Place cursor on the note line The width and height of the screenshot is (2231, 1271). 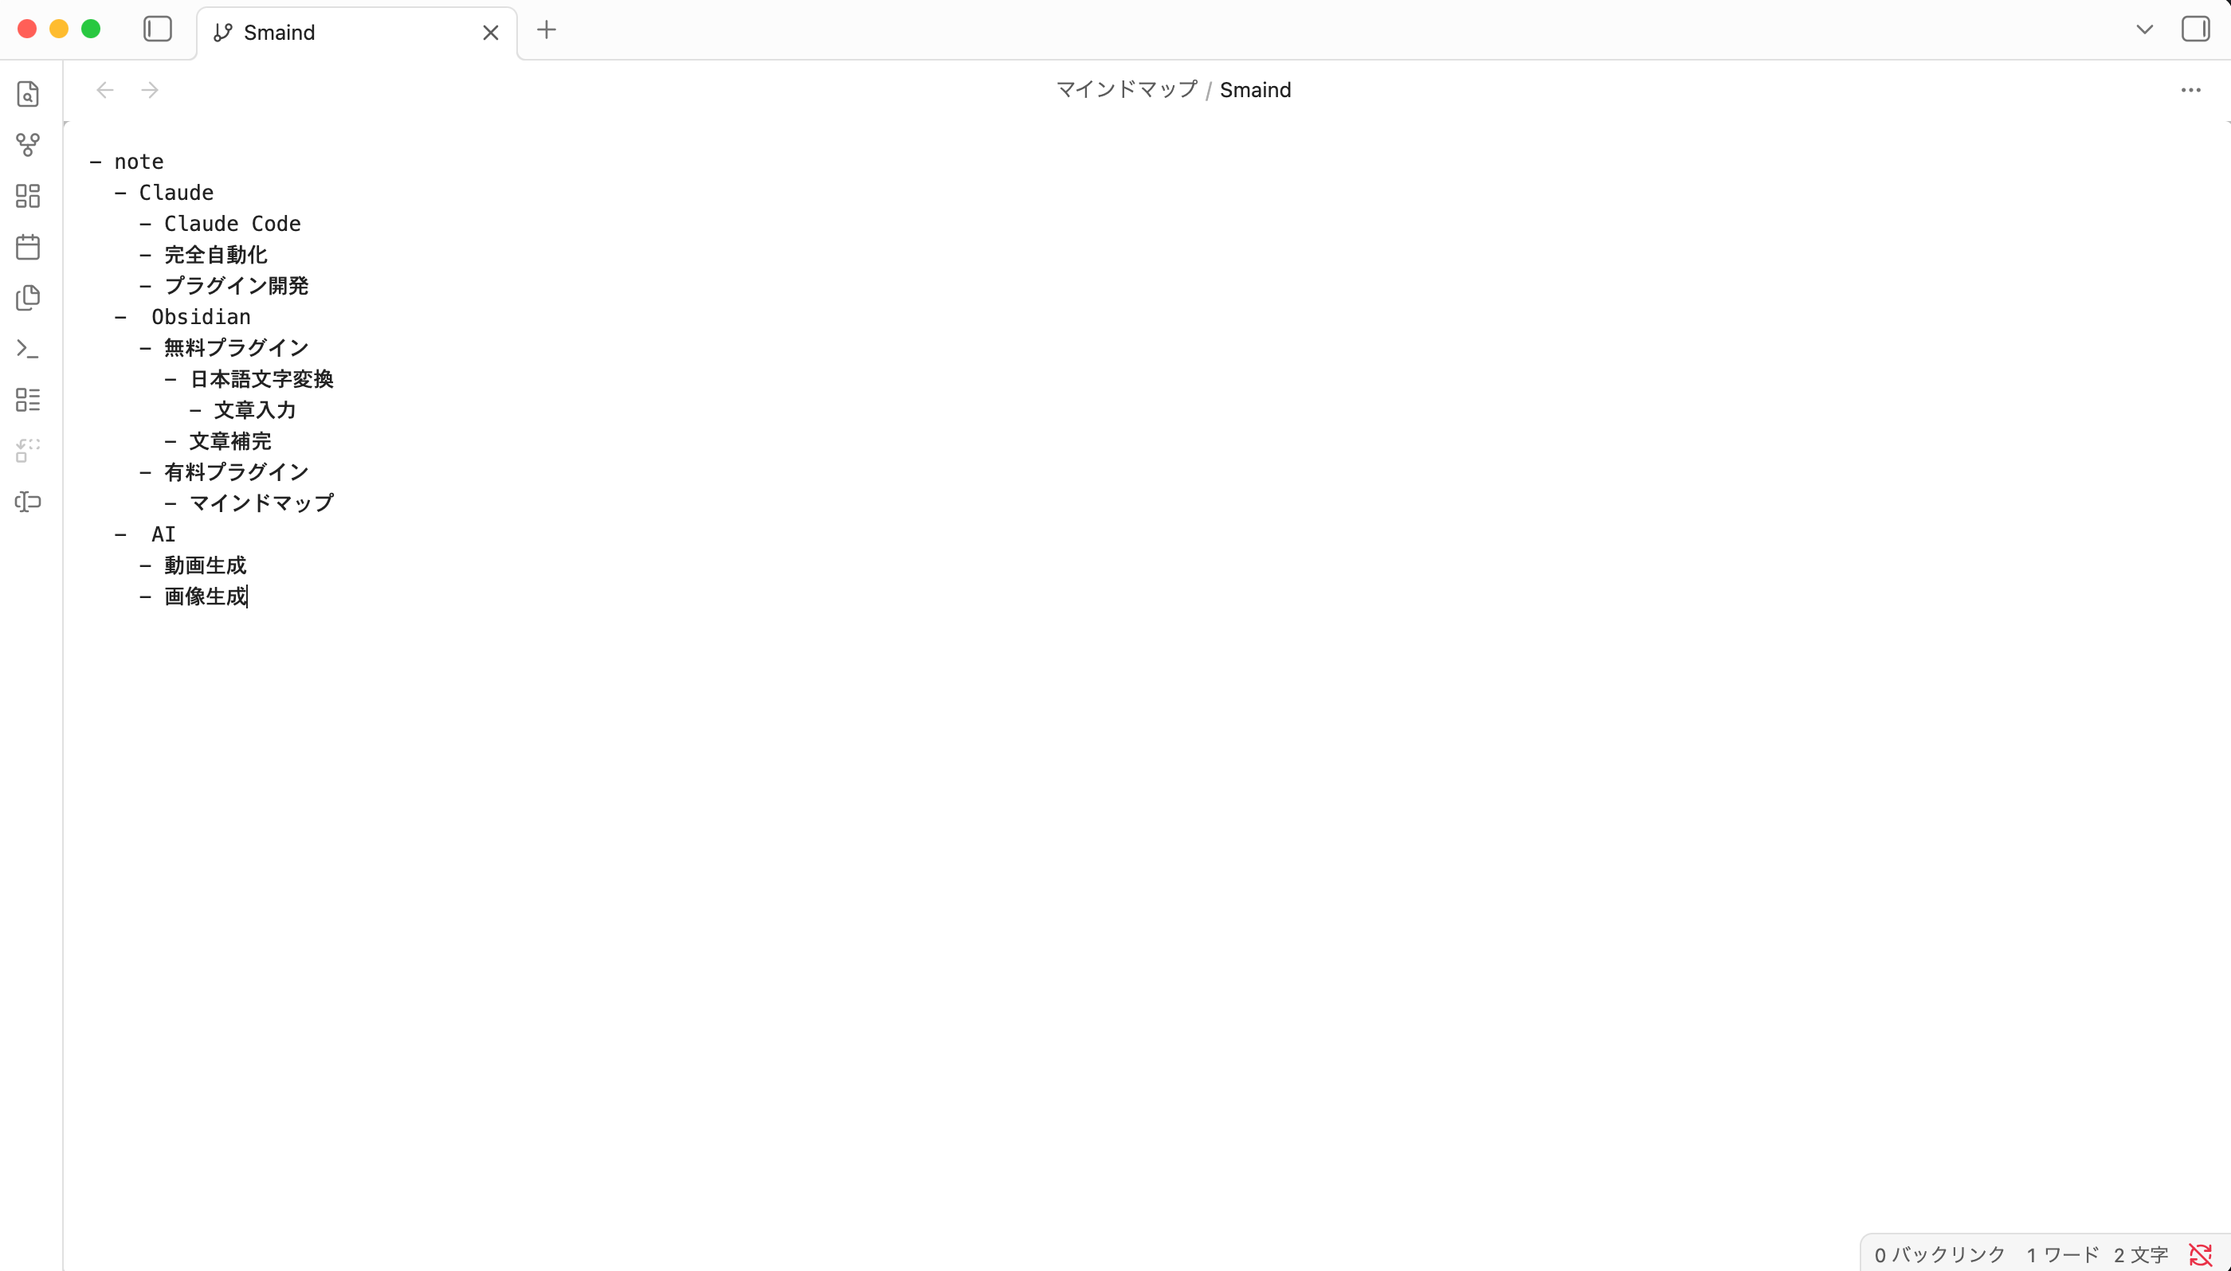[x=139, y=162]
